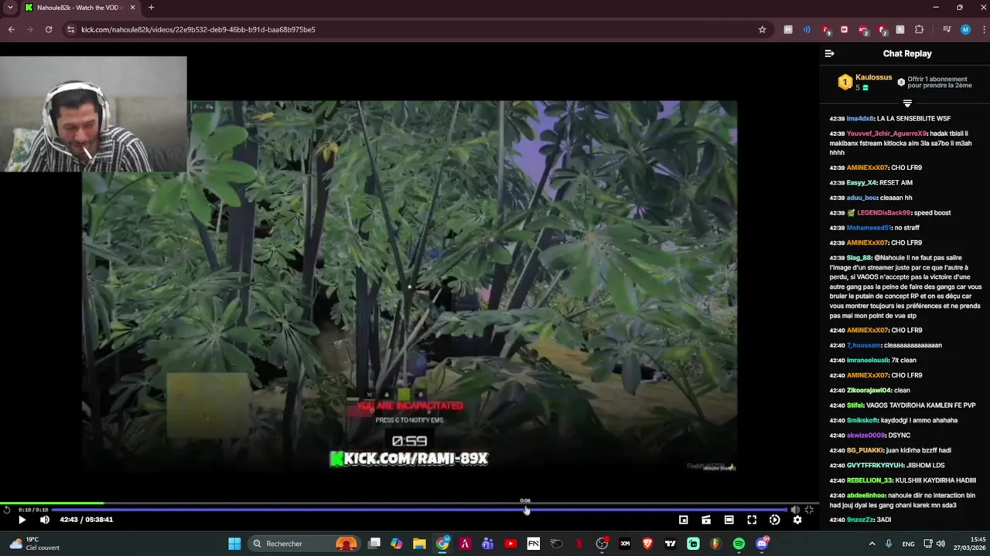This screenshot has width=990, height=556.
Task: Open the tab search dropdown arrow
Action: [10, 8]
